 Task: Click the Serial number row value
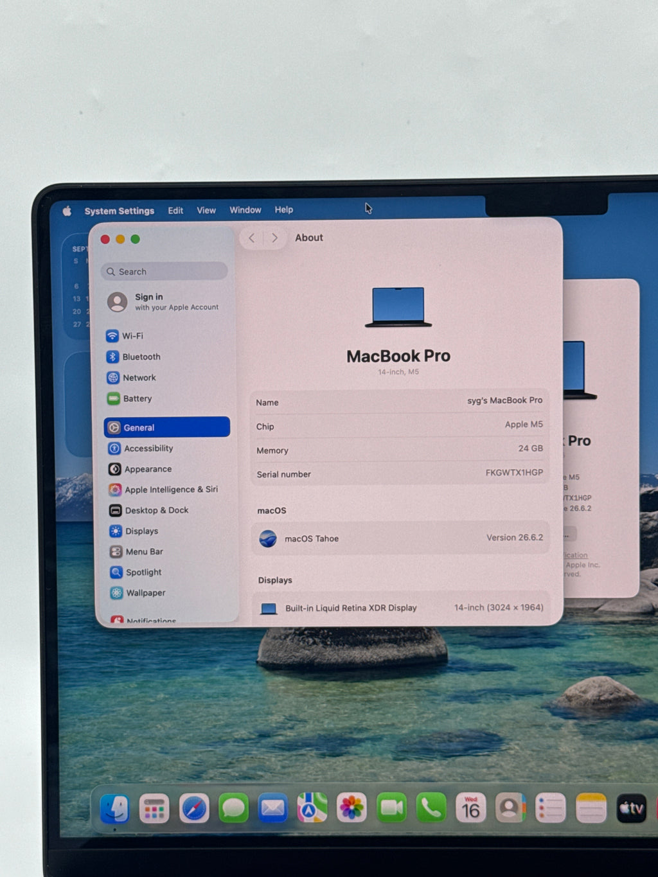(514, 472)
